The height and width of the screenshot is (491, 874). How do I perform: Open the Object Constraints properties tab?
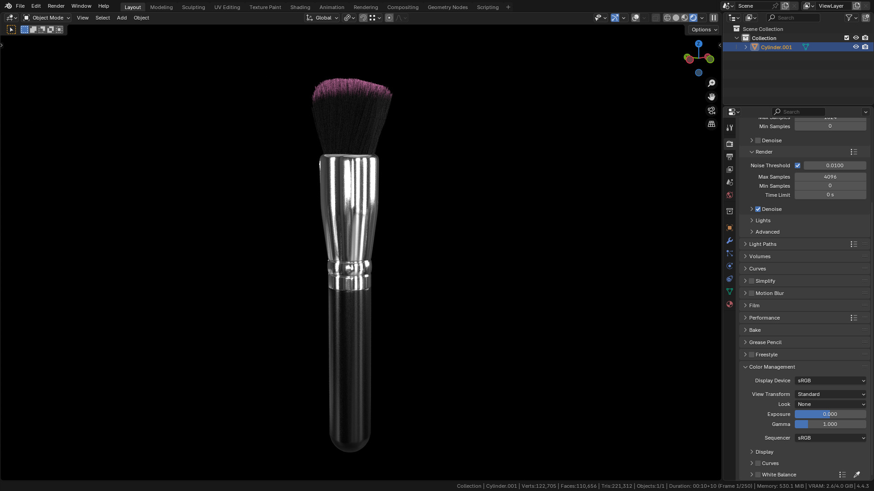click(x=730, y=279)
